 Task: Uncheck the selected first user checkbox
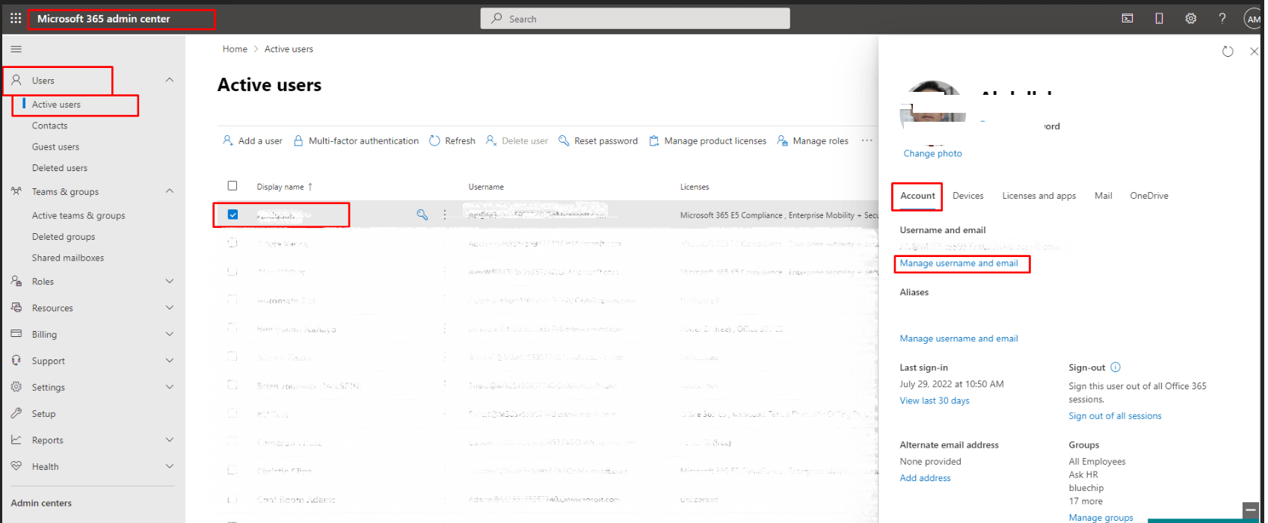[233, 214]
